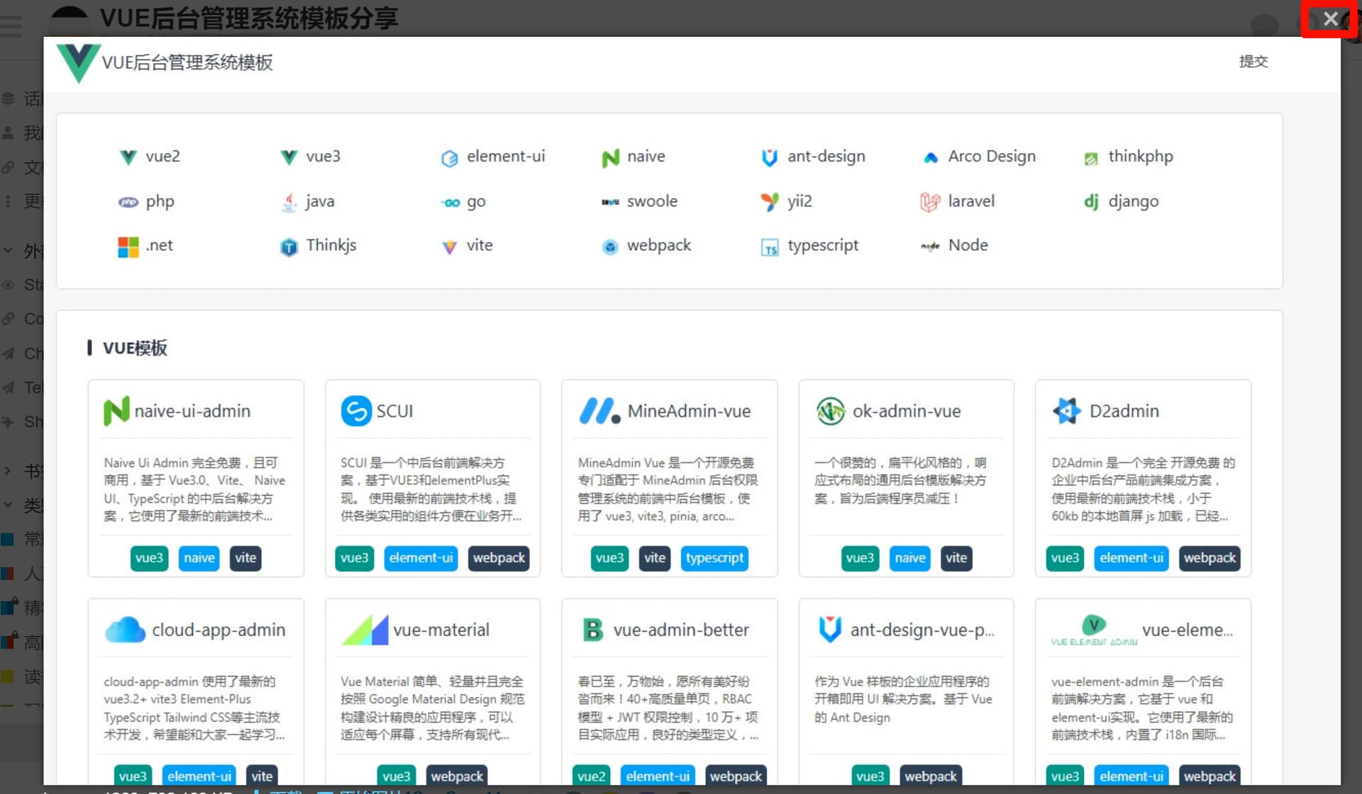Choose the java category icon
The width and height of the screenshot is (1362, 794).
pyautogui.click(x=289, y=202)
